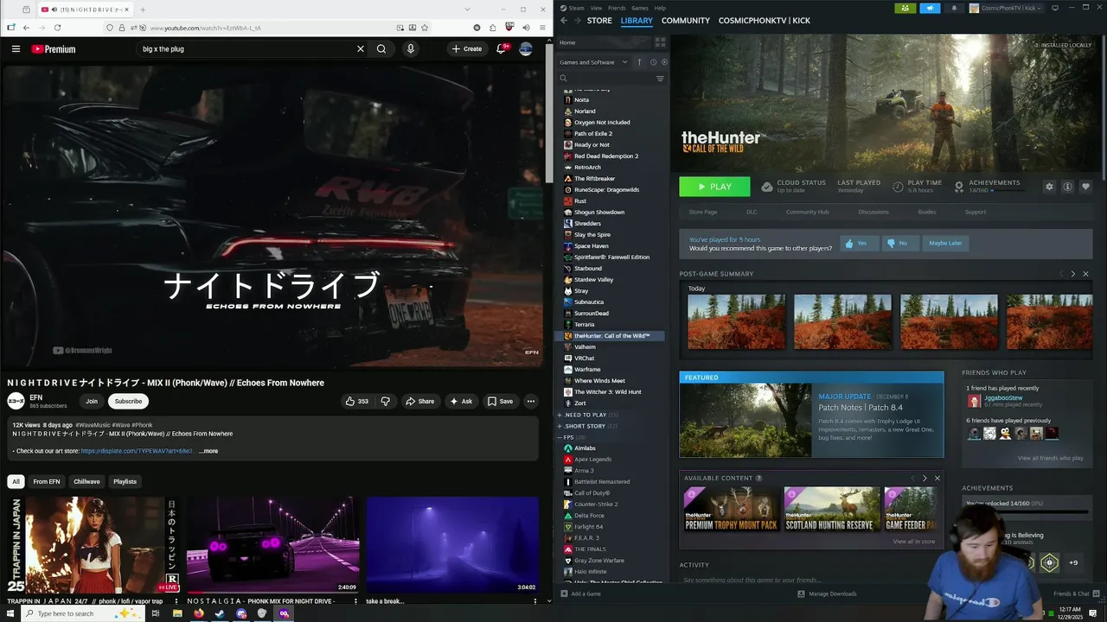Open theHunter Community Hub tab
Viewport: 1107px width, 622px height.
[x=807, y=212]
